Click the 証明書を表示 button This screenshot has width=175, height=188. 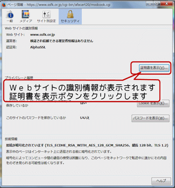coord(154,68)
